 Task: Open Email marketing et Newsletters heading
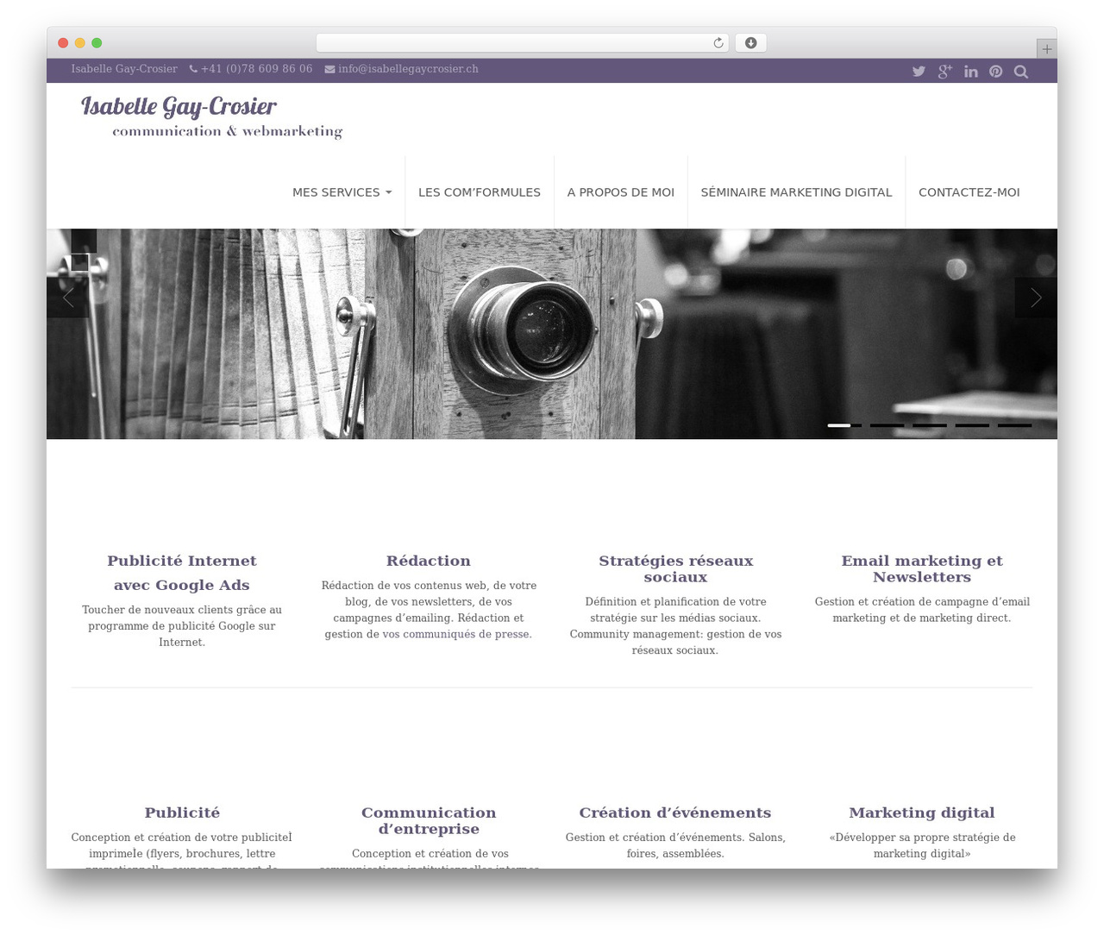922,569
